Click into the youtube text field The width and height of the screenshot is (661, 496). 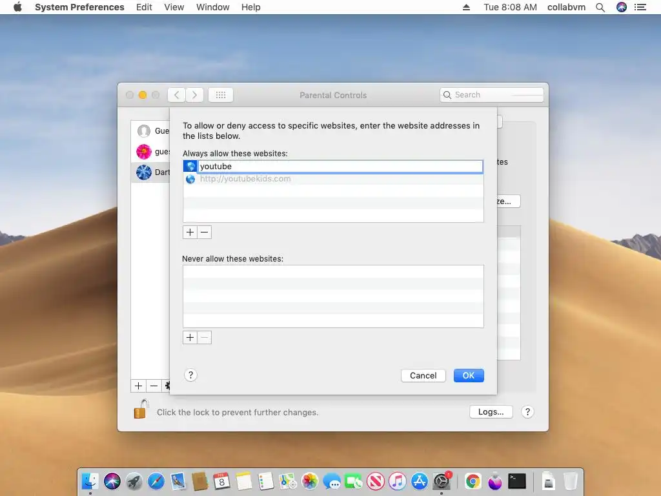pos(340,166)
